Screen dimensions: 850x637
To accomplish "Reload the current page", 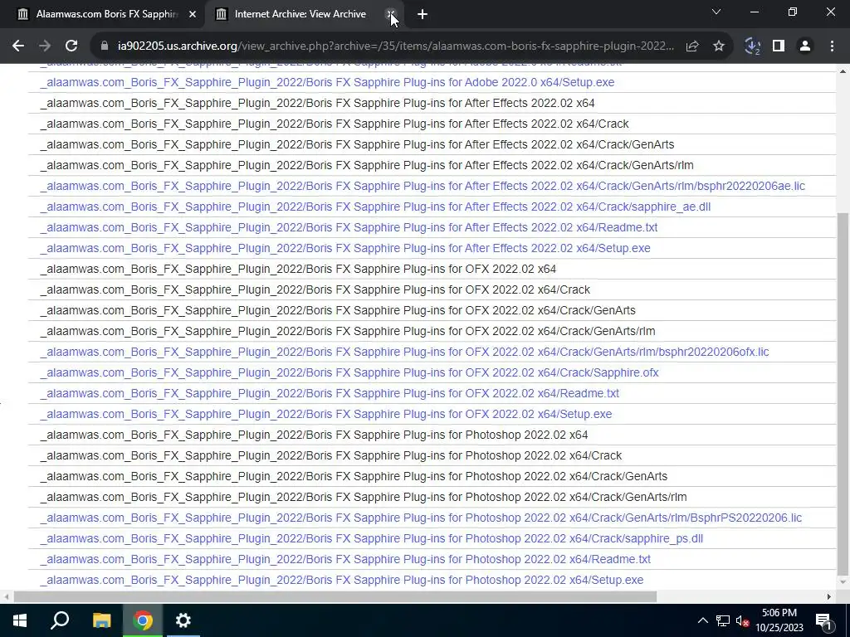I will [x=71, y=46].
